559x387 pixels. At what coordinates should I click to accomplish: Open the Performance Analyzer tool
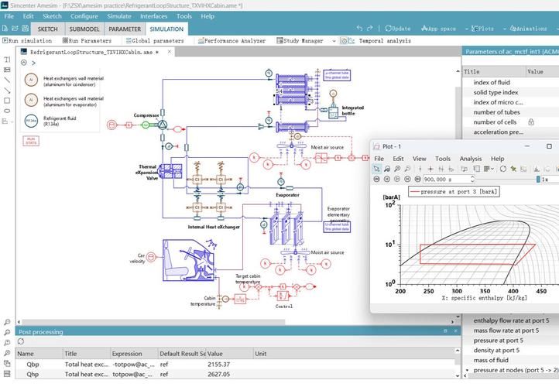[x=232, y=40]
